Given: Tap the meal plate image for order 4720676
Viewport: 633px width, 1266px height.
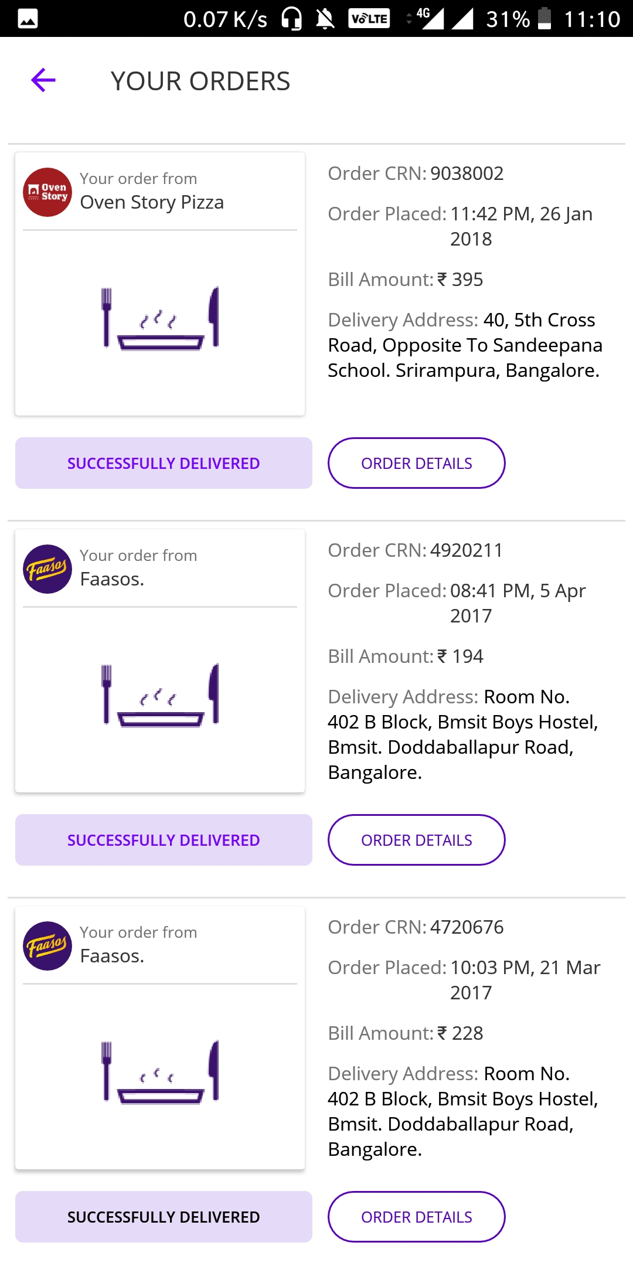Looking at the screenshot, I should (x=160, y=1073).
